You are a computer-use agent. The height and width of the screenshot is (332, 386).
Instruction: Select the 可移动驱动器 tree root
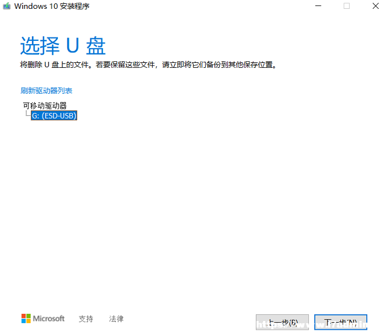(x=45, y=106)
